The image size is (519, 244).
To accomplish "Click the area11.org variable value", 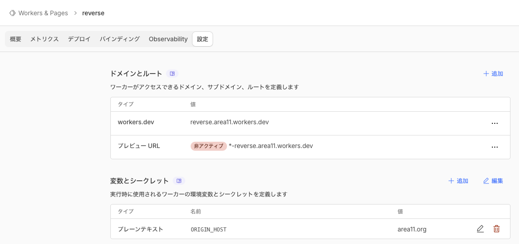I will 412,229.
